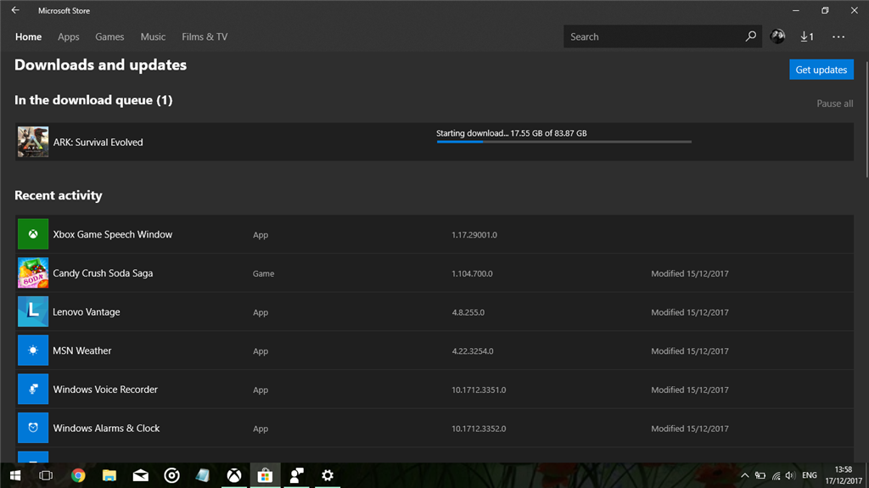Screen dimensions: 869x488
Task: Click version 1.104.700.0 text
Action: [x=472, y=274]
